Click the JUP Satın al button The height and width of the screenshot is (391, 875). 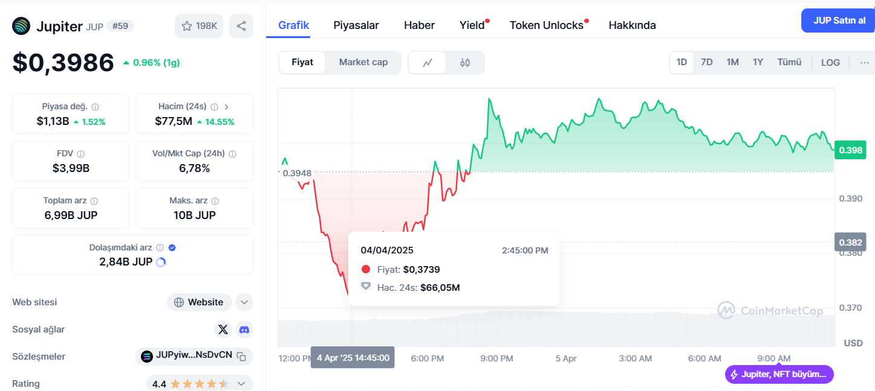(838, 21)
